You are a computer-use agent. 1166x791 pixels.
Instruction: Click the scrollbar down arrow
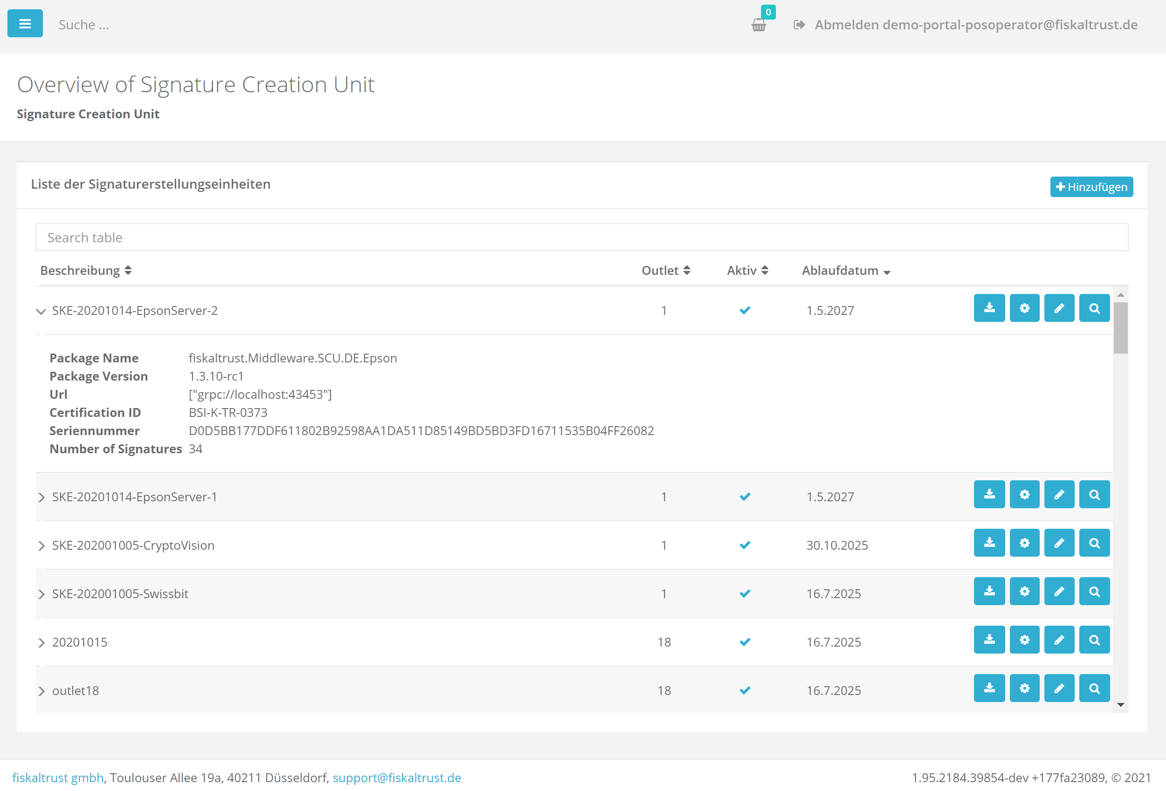click(x=1120, y=705)
